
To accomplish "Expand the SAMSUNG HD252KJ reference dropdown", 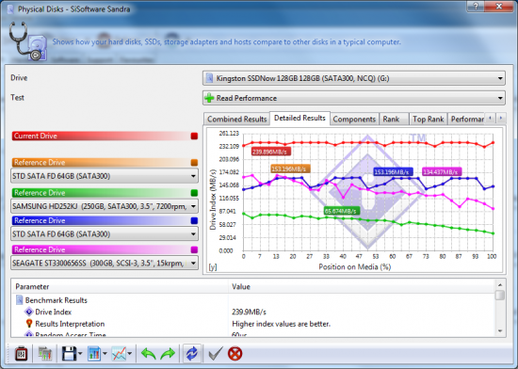I will pos(105,206).
